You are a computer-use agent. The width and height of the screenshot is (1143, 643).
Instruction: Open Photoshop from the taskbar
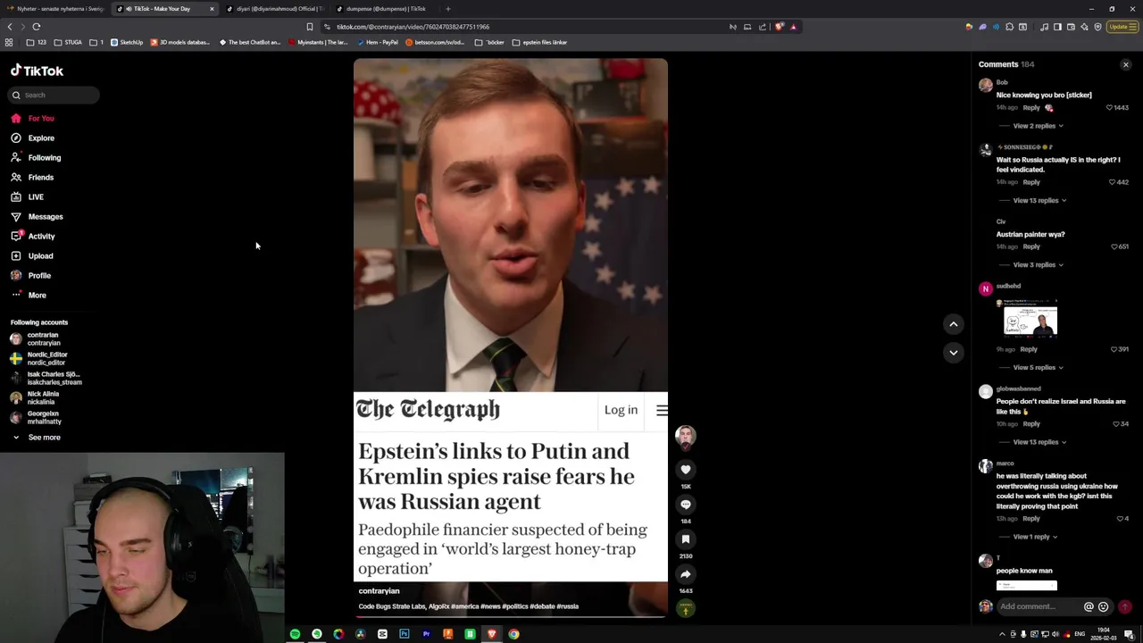coord(405,634)
